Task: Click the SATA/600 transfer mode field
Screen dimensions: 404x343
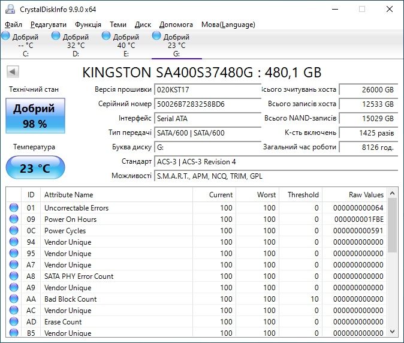Action: point(207,133)
